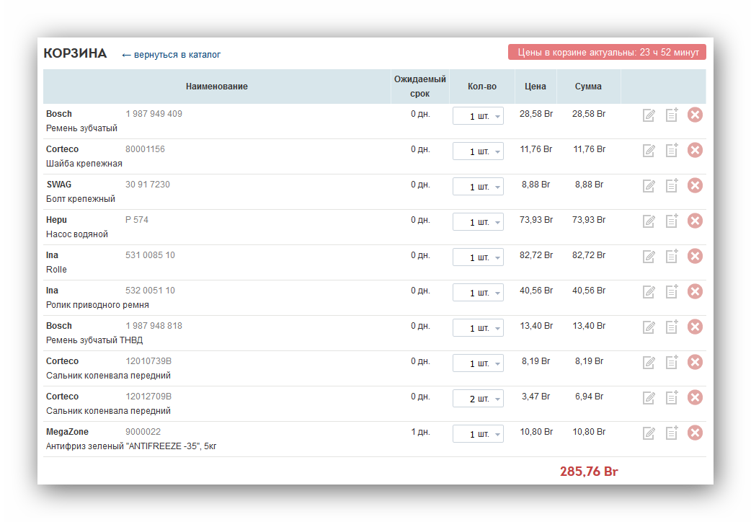
Task: Open the quantity dropdown for Corteco 80001156
Action: (478, 151)
